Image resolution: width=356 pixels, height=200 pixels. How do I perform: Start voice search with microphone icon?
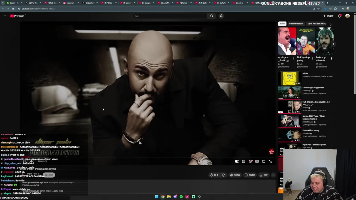(x=221, y=16)
